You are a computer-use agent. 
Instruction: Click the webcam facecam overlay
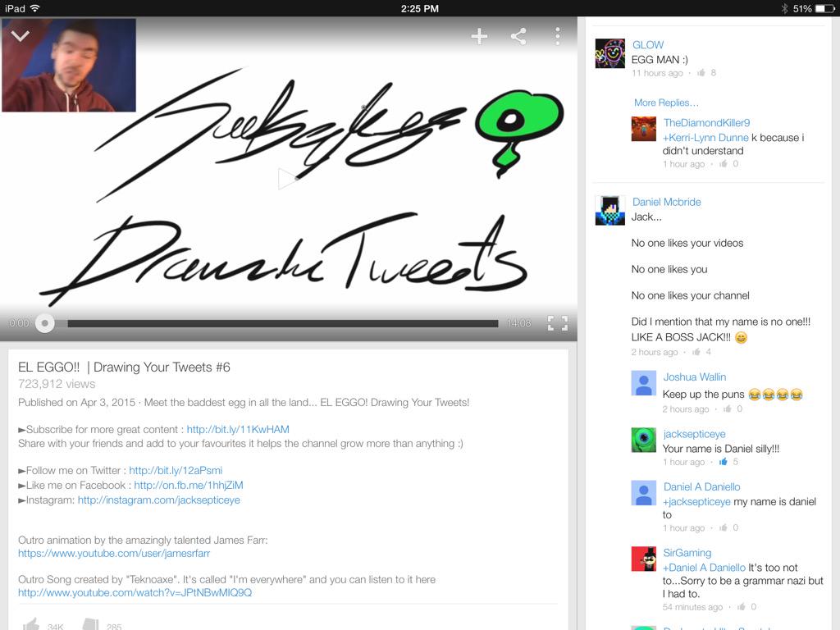tap(69, 65)
